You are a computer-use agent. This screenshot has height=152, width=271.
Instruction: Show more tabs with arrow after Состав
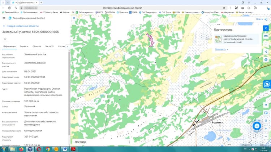(68, 46)
